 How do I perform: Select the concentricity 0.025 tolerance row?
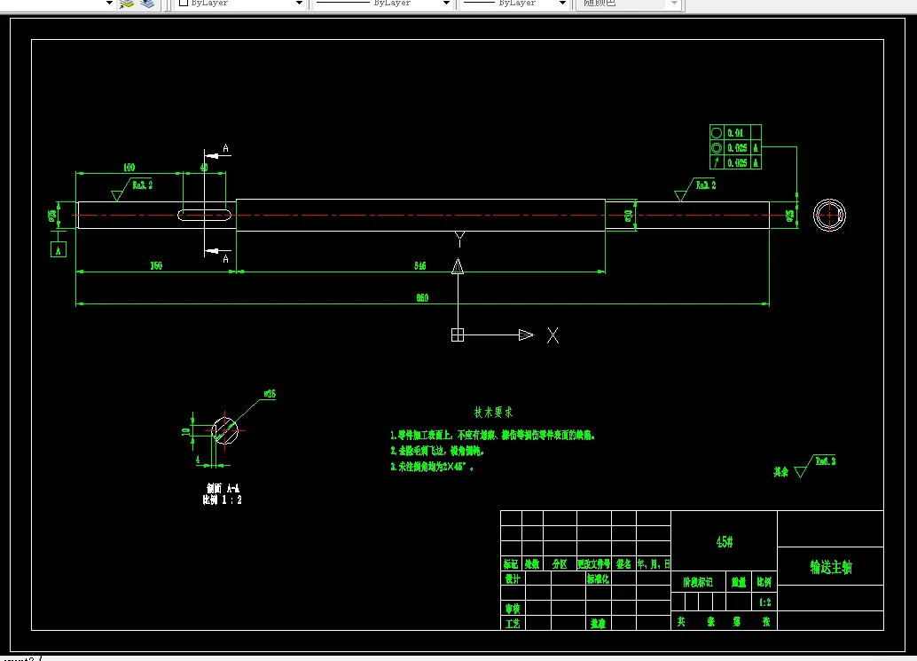click(x=736, y=147)
